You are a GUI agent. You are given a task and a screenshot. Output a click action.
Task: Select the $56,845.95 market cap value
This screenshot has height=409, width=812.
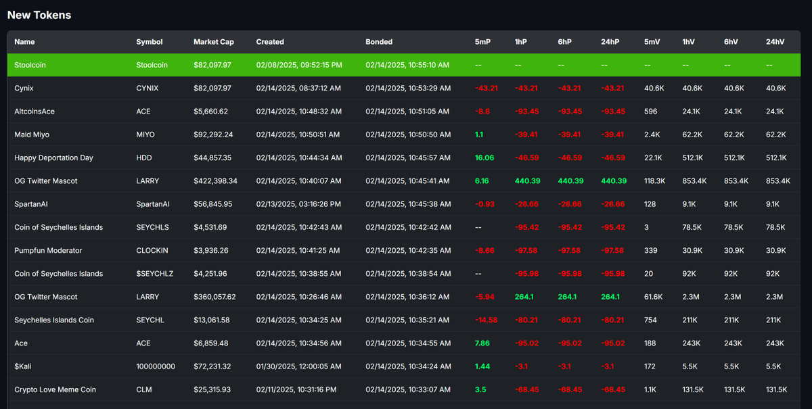[213, 204]
